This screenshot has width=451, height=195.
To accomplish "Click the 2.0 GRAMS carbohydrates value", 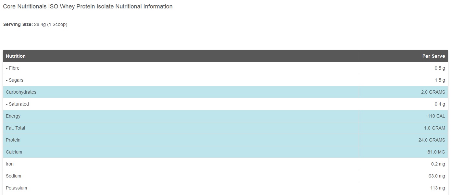I will 433,92.
